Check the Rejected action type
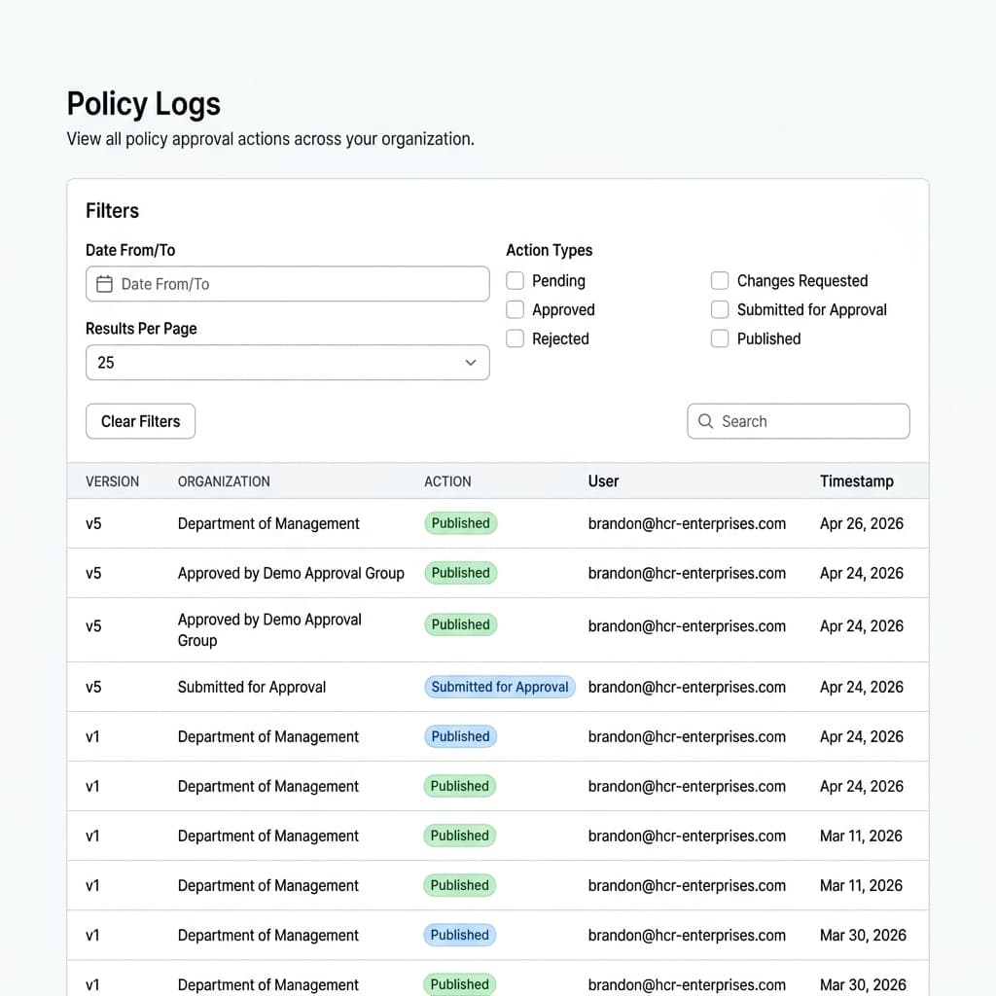996x996 pixels. tap(514, 338)
